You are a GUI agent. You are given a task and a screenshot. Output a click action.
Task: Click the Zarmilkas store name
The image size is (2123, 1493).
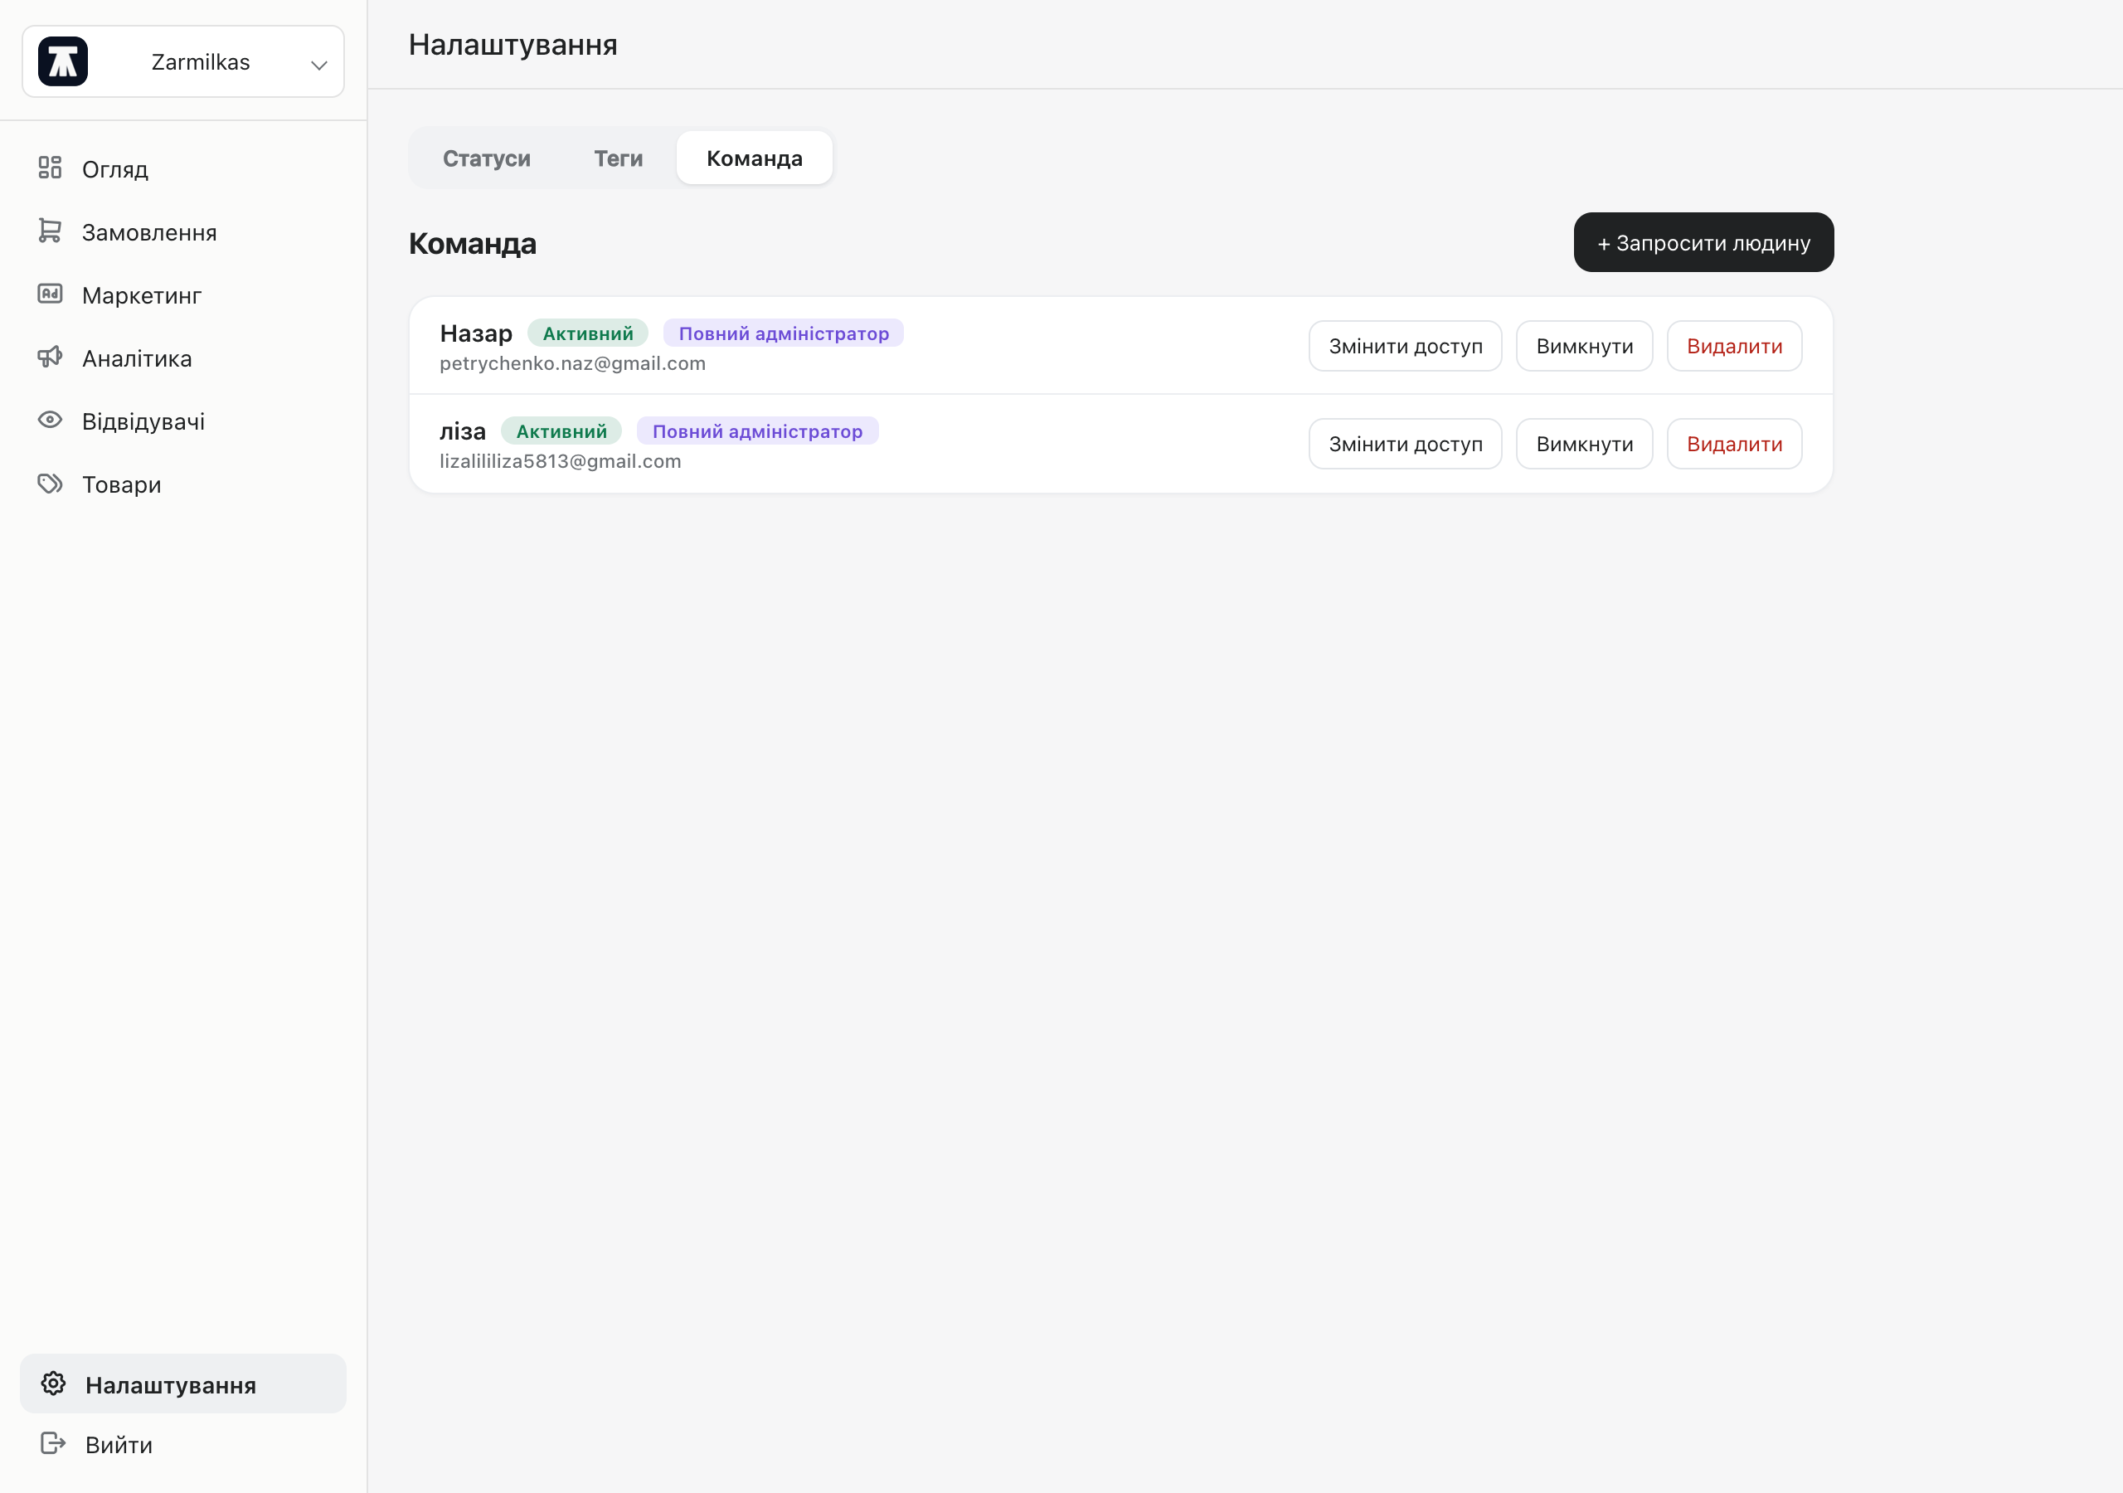pos(201,62)
